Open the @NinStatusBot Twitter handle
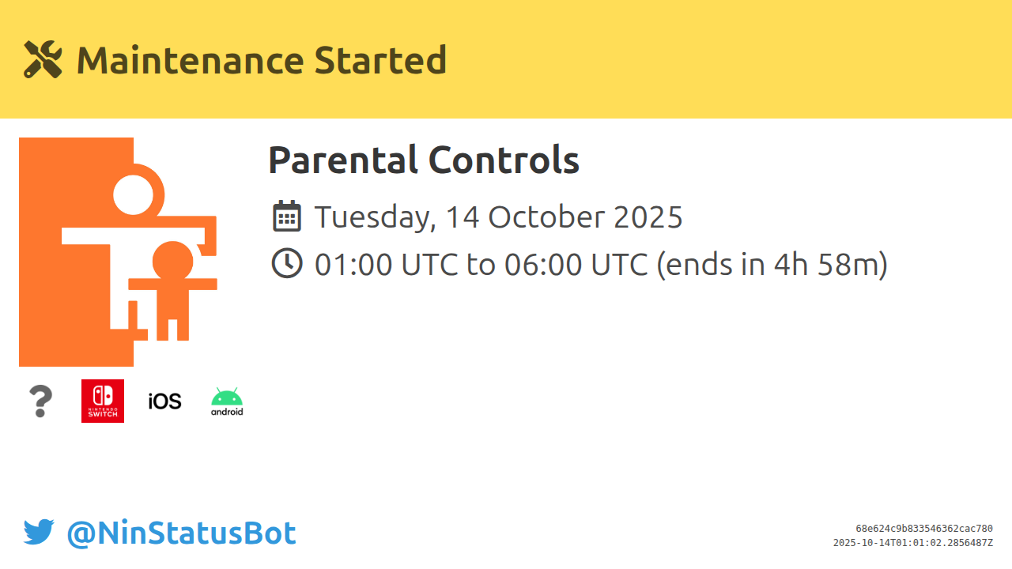1012x569 pixels. [x=181, y=533]
